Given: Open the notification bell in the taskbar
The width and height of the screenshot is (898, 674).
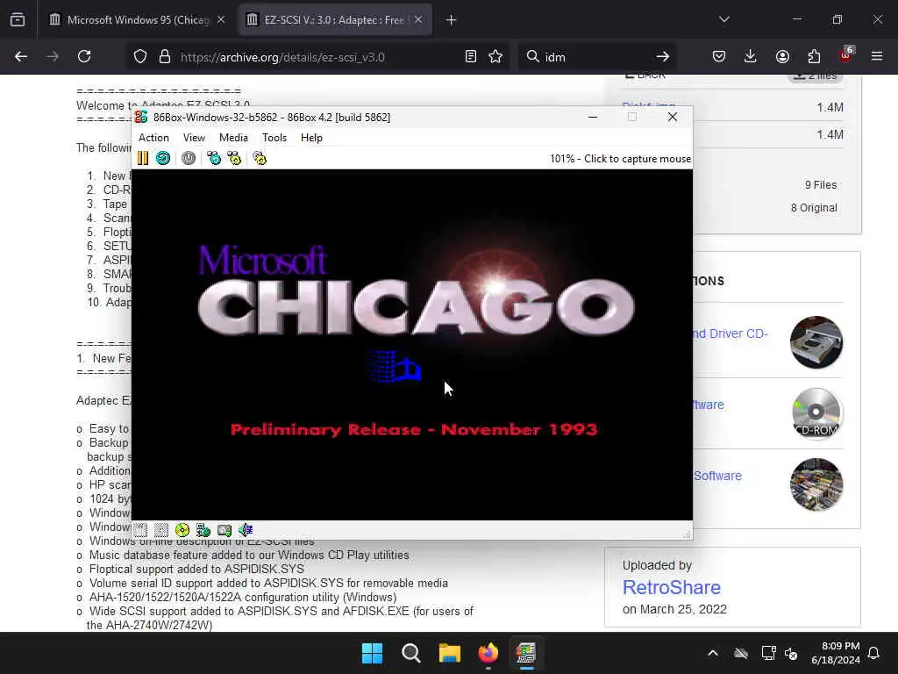Looking at the screenshot, I should click(x=874, y=653).
